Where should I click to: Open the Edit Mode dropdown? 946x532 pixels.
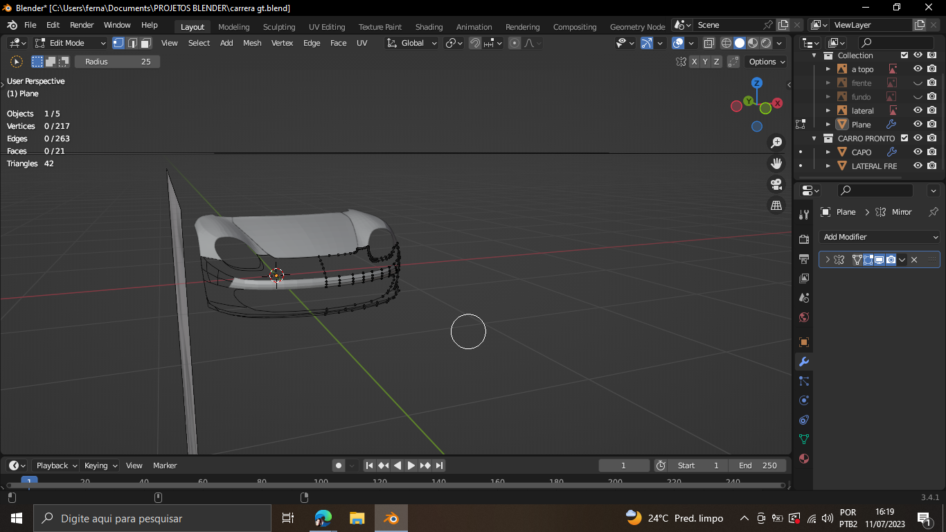tap(71, 43)
